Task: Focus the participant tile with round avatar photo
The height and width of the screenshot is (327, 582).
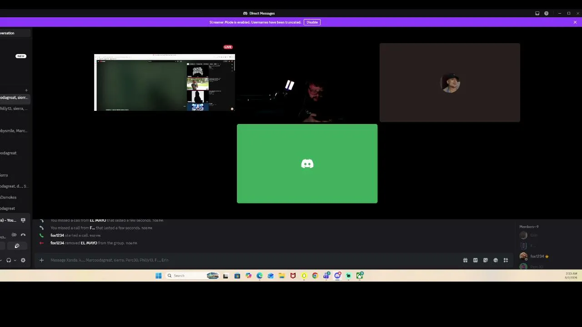Action: 450,83
